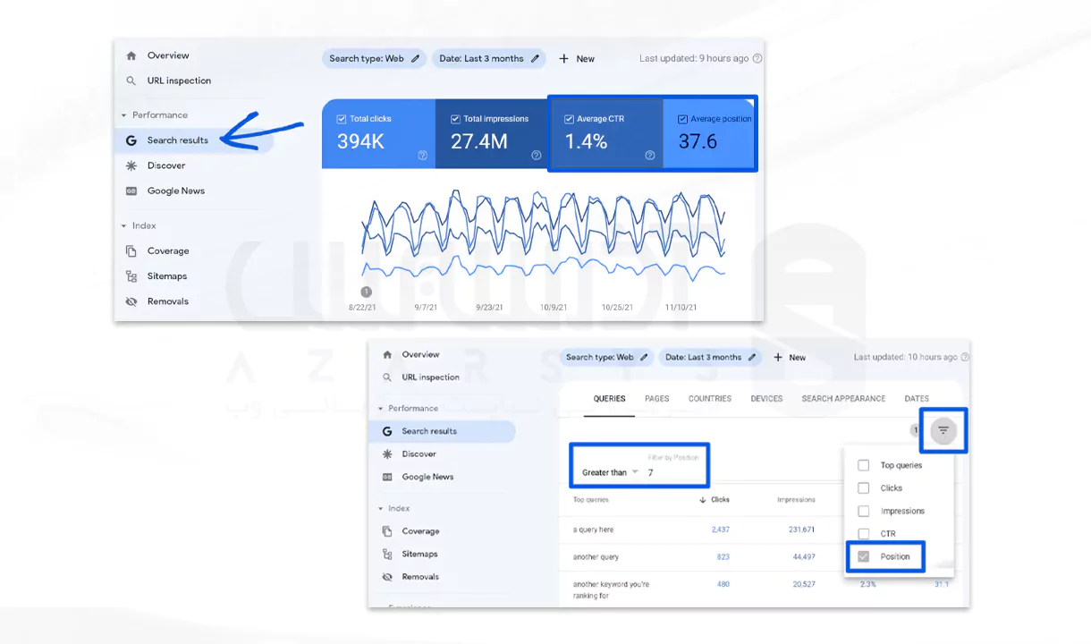Click the Search results Google icon marked by the arrow
Viewport: 1091px width, 644px height.
pyautogui.click(x=131, y=140)
